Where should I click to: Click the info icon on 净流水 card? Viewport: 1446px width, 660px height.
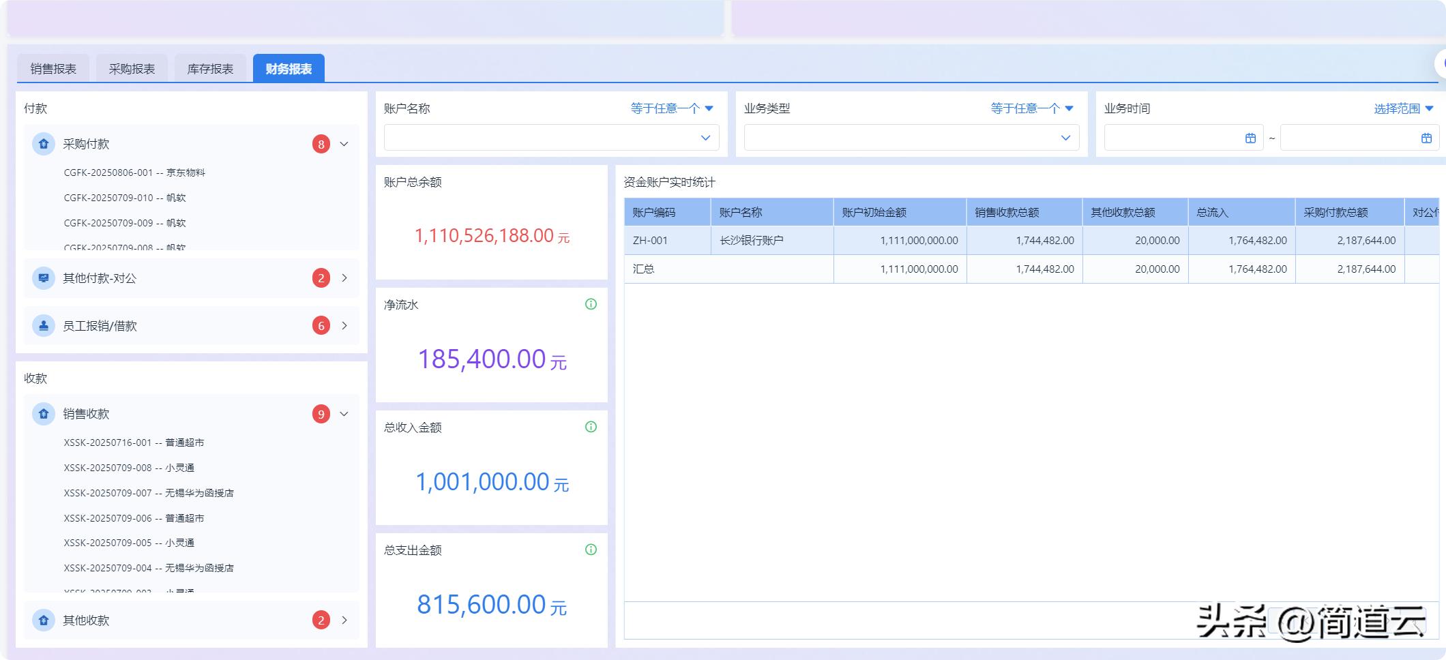[591, 304]
